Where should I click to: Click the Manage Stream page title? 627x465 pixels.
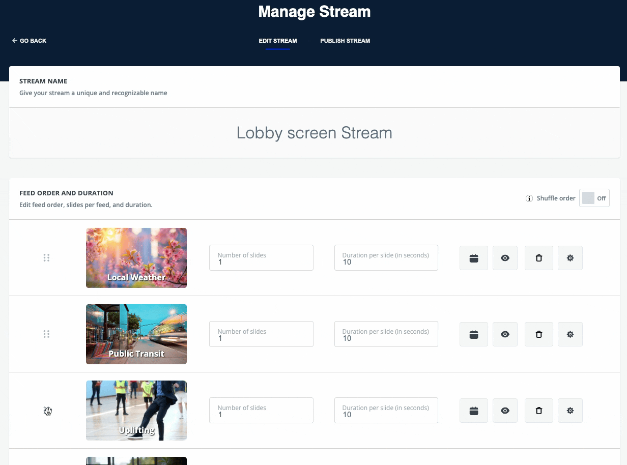pyautogui.click(x=315, y=12)
